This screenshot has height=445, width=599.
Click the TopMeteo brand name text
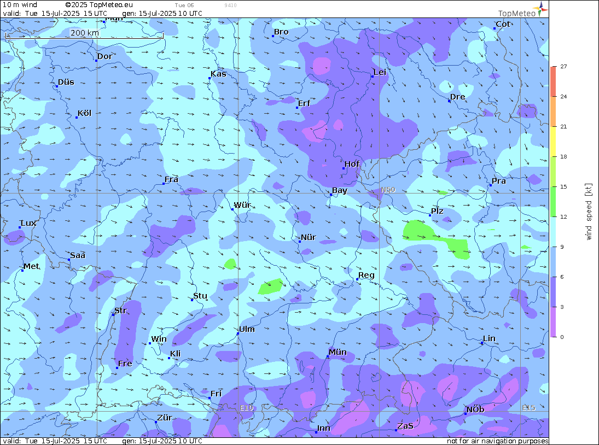(x=517, y=13)
